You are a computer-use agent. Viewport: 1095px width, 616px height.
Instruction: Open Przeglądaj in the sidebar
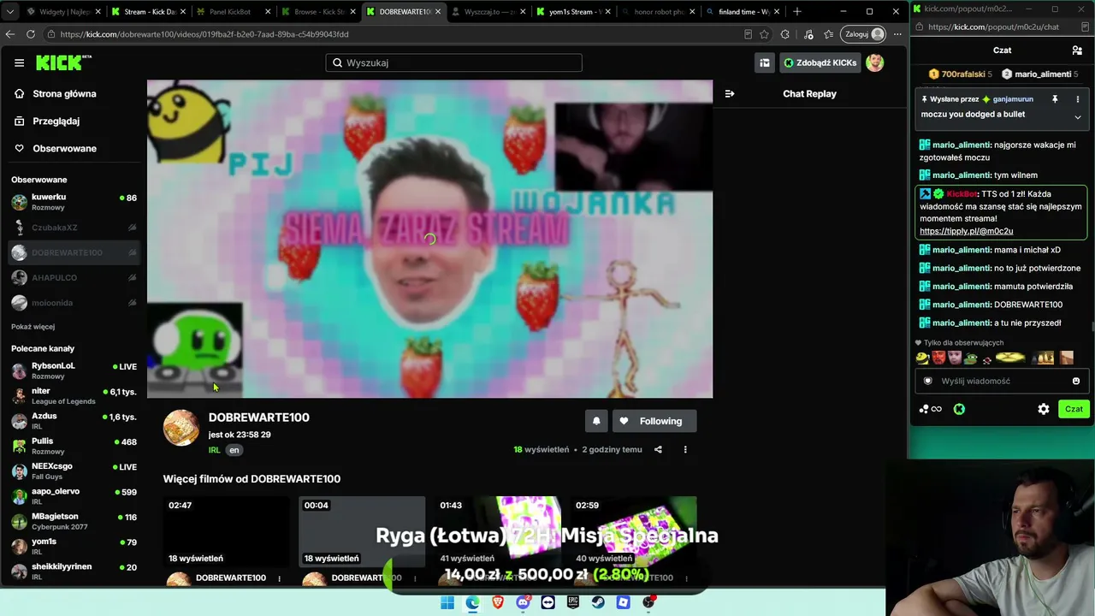56,121
